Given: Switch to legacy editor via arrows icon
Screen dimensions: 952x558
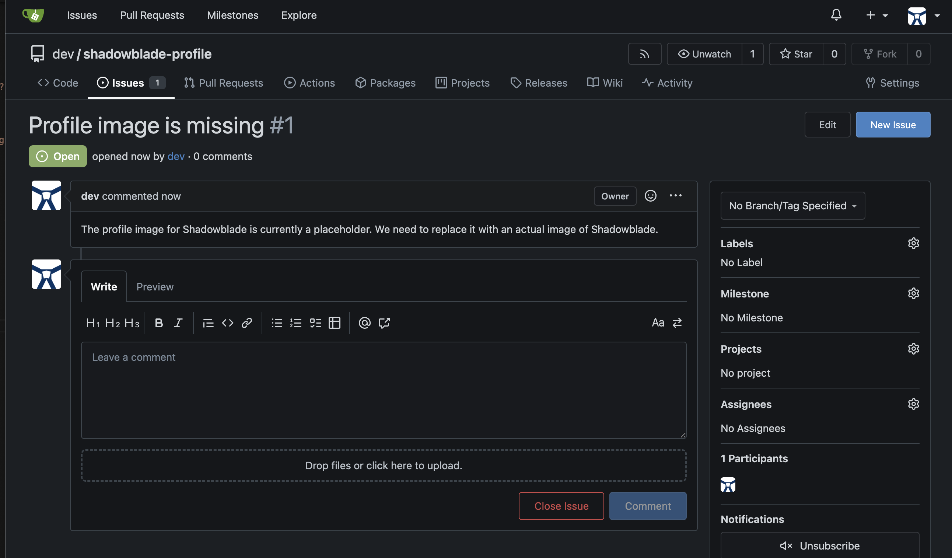Looking at the screenshot, I should tap(677, 323).
